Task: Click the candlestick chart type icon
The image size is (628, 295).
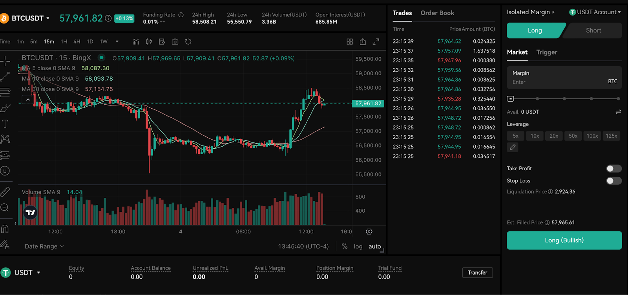Action: tap(149, 42)
